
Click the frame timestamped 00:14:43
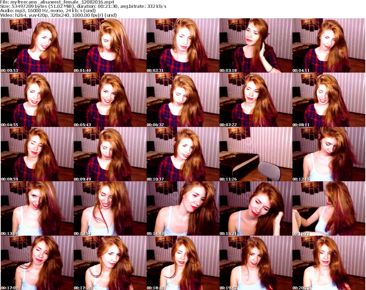coord(183,208)
